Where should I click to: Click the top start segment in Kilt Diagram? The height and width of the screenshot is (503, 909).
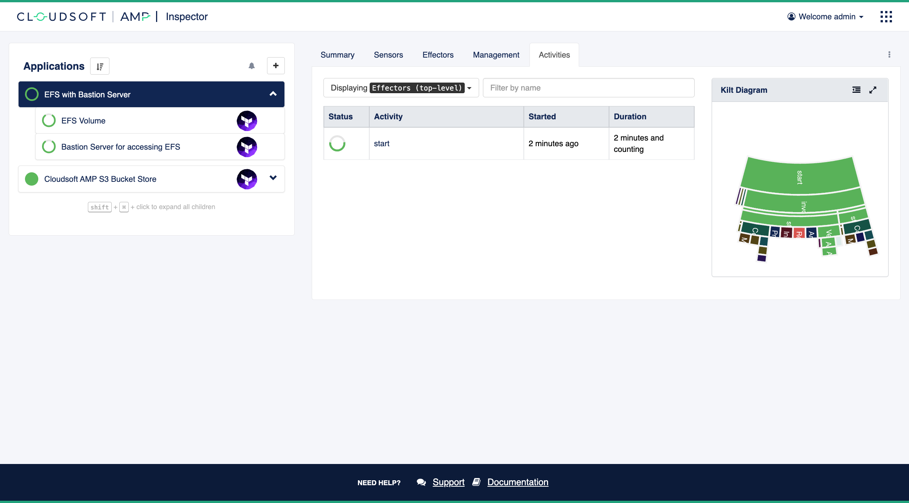click(x=800, y=177)
